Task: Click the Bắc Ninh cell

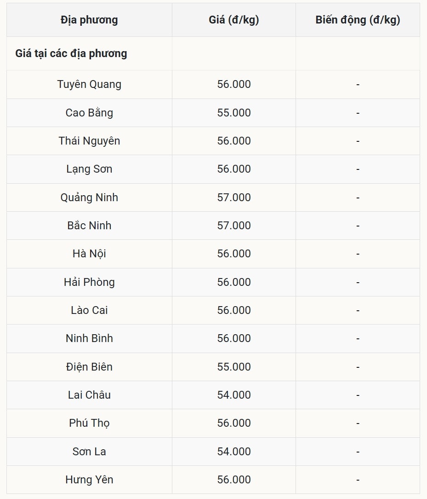Action: [x=89, y=226]
